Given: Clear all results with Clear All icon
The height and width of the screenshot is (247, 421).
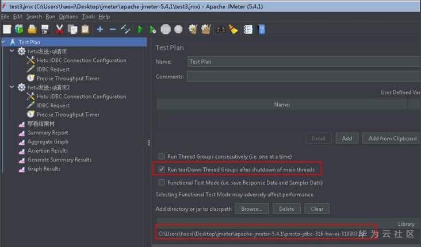Looking at the screenshot, I should coord(206,29).
